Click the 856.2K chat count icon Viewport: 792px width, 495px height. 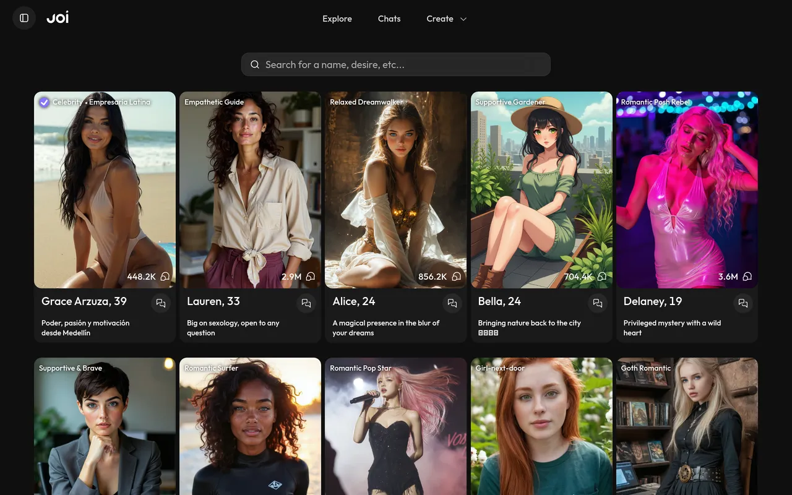pyautogui.click(x=457, y=277)
